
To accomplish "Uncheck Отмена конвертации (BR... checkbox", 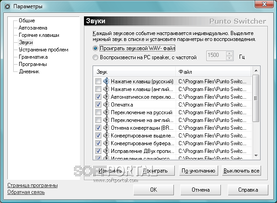I will (98, 128).
